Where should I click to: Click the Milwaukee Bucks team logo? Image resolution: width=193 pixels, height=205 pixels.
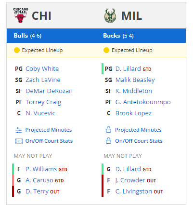(x=110, y=15)
